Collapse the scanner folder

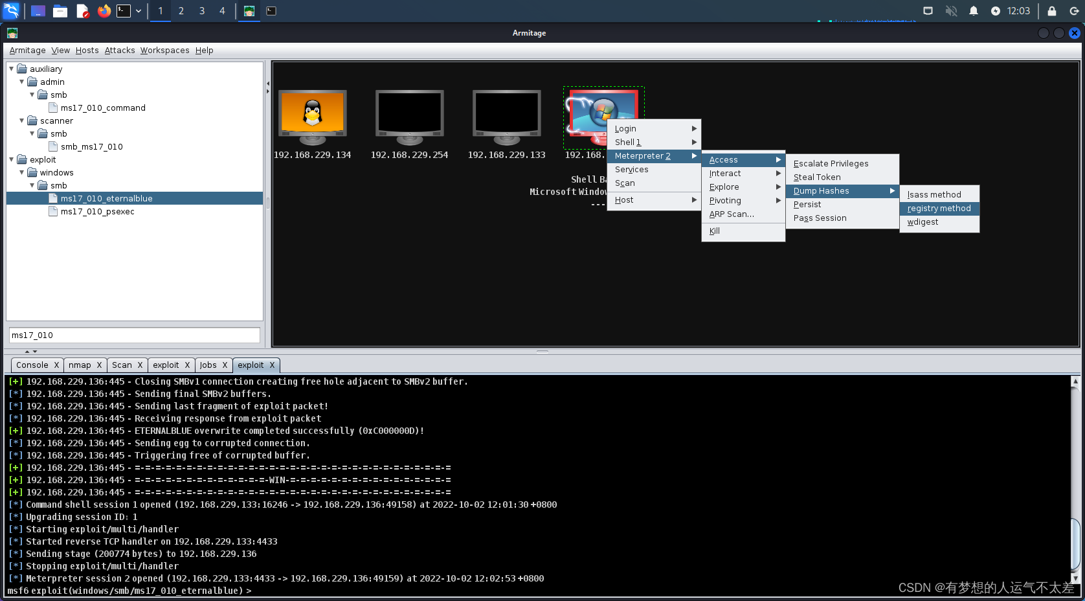point(22,120)
